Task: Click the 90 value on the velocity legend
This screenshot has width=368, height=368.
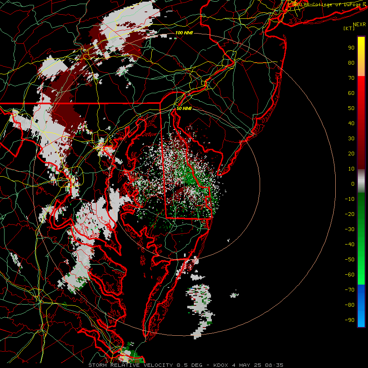Action: [351, 48]
